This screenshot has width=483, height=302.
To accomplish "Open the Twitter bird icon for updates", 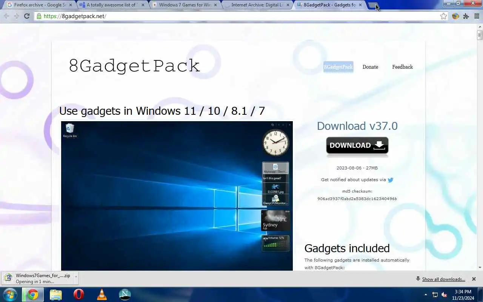I will point(391,180).
